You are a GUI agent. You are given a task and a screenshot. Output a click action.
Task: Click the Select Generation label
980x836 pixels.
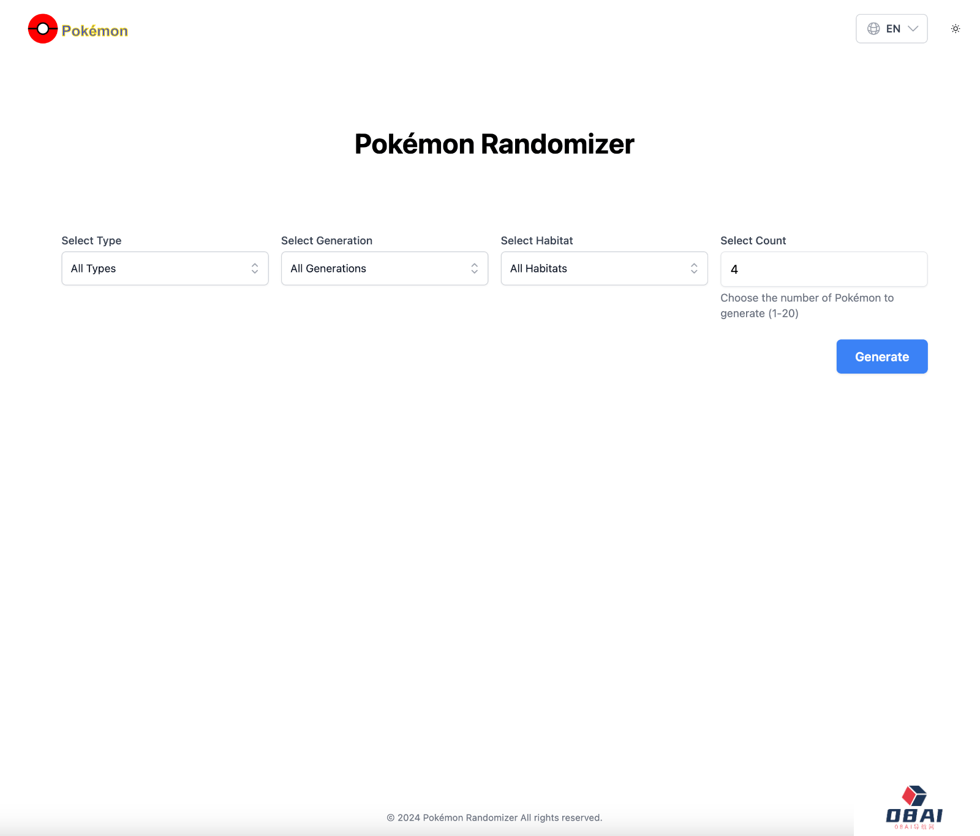click(326, 241)
